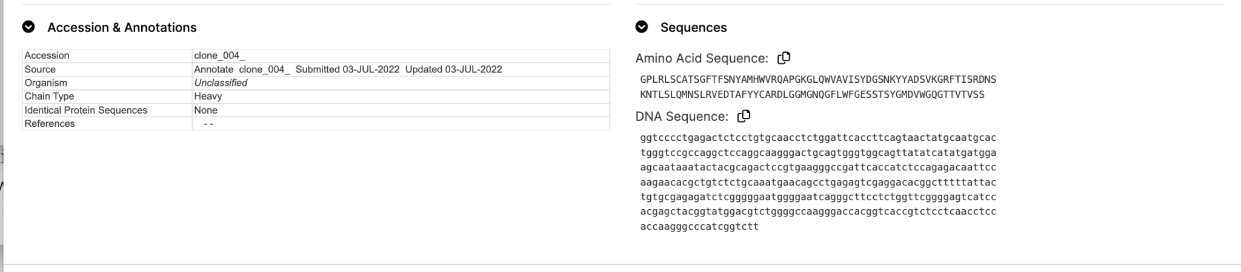This screenshot has height=272, width=1241.
Task: Copy the Amino Acid Sequence
Action: [784, 58]
